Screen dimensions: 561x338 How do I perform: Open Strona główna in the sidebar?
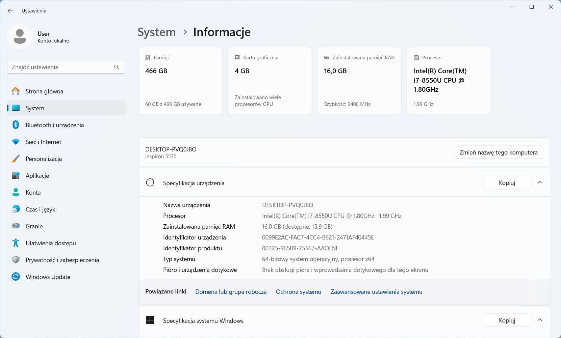click(66, 91)
